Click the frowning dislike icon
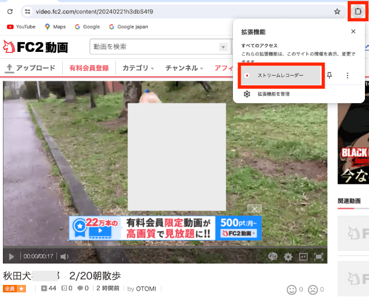This screenshot has height=297, width=369. click(313, 290)
